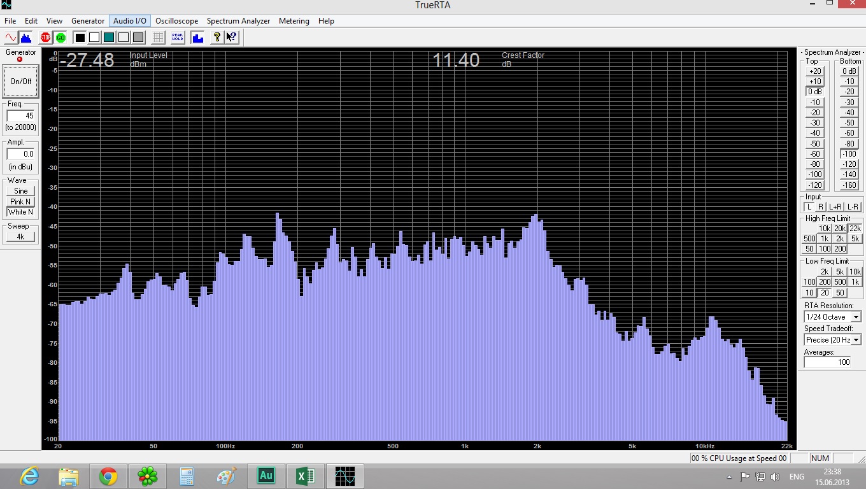Click the red STOP sign toolbar icon
This screenshot has height=489, width=866.
(45, 37)
